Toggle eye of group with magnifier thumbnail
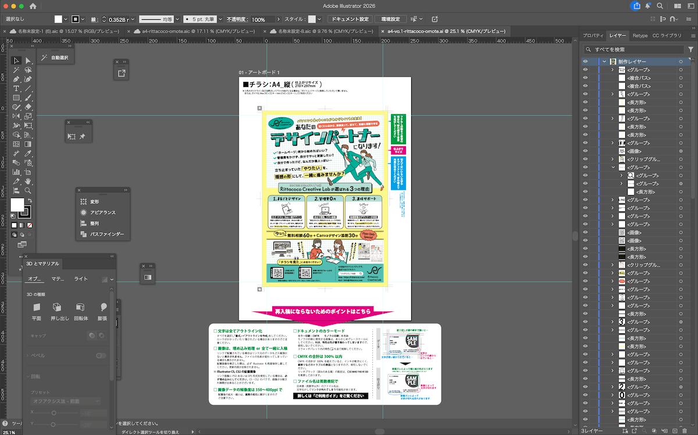This screenshot has height=435, width=698. (586, 175)
